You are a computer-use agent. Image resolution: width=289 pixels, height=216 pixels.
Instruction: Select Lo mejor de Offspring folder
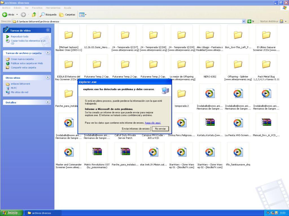[x=181, y=67]
